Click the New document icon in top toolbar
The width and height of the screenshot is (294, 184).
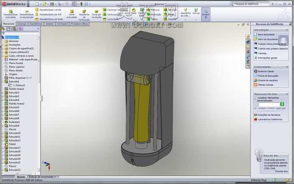(37, 4)
